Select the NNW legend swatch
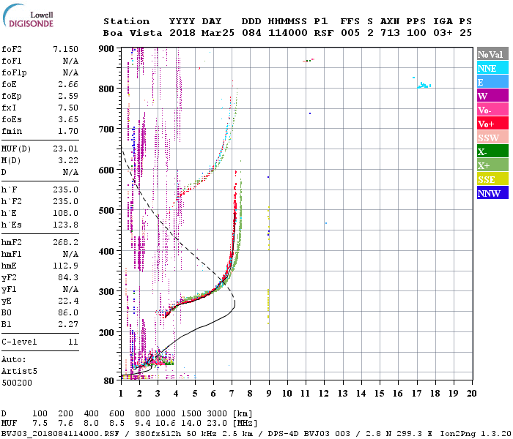The height and width of the screenshot is (439, 513). coord(492,192)
